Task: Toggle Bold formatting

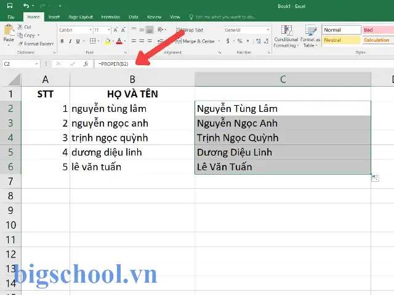Action: pyautogui.click(x=62, y=41)
